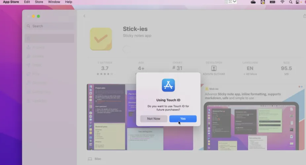Open the first Stick-ies screenshot preview
The width and height of the screenshot is (306, 165).
(140, 117)
